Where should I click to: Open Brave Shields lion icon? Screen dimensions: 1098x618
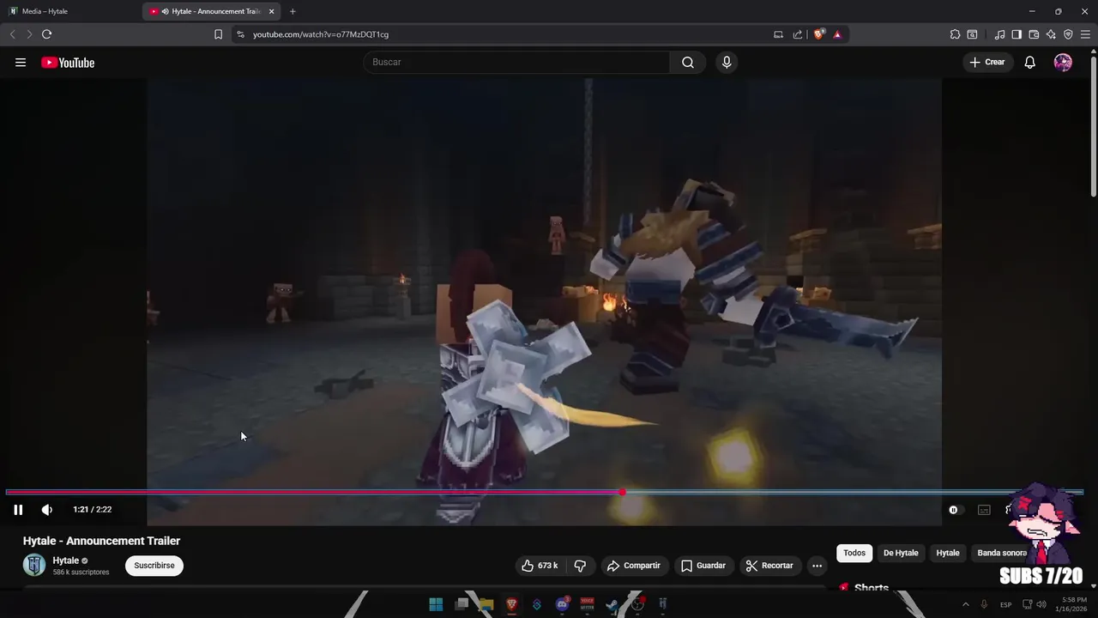click(x=819, y=34)
